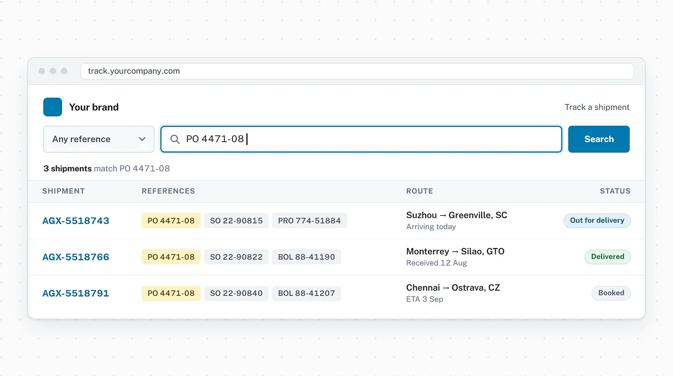This screenshot has height=376, width=673.
Task: Click PO 4471-08 tag in AGX-5518743 row
Action: coord(171,221)
